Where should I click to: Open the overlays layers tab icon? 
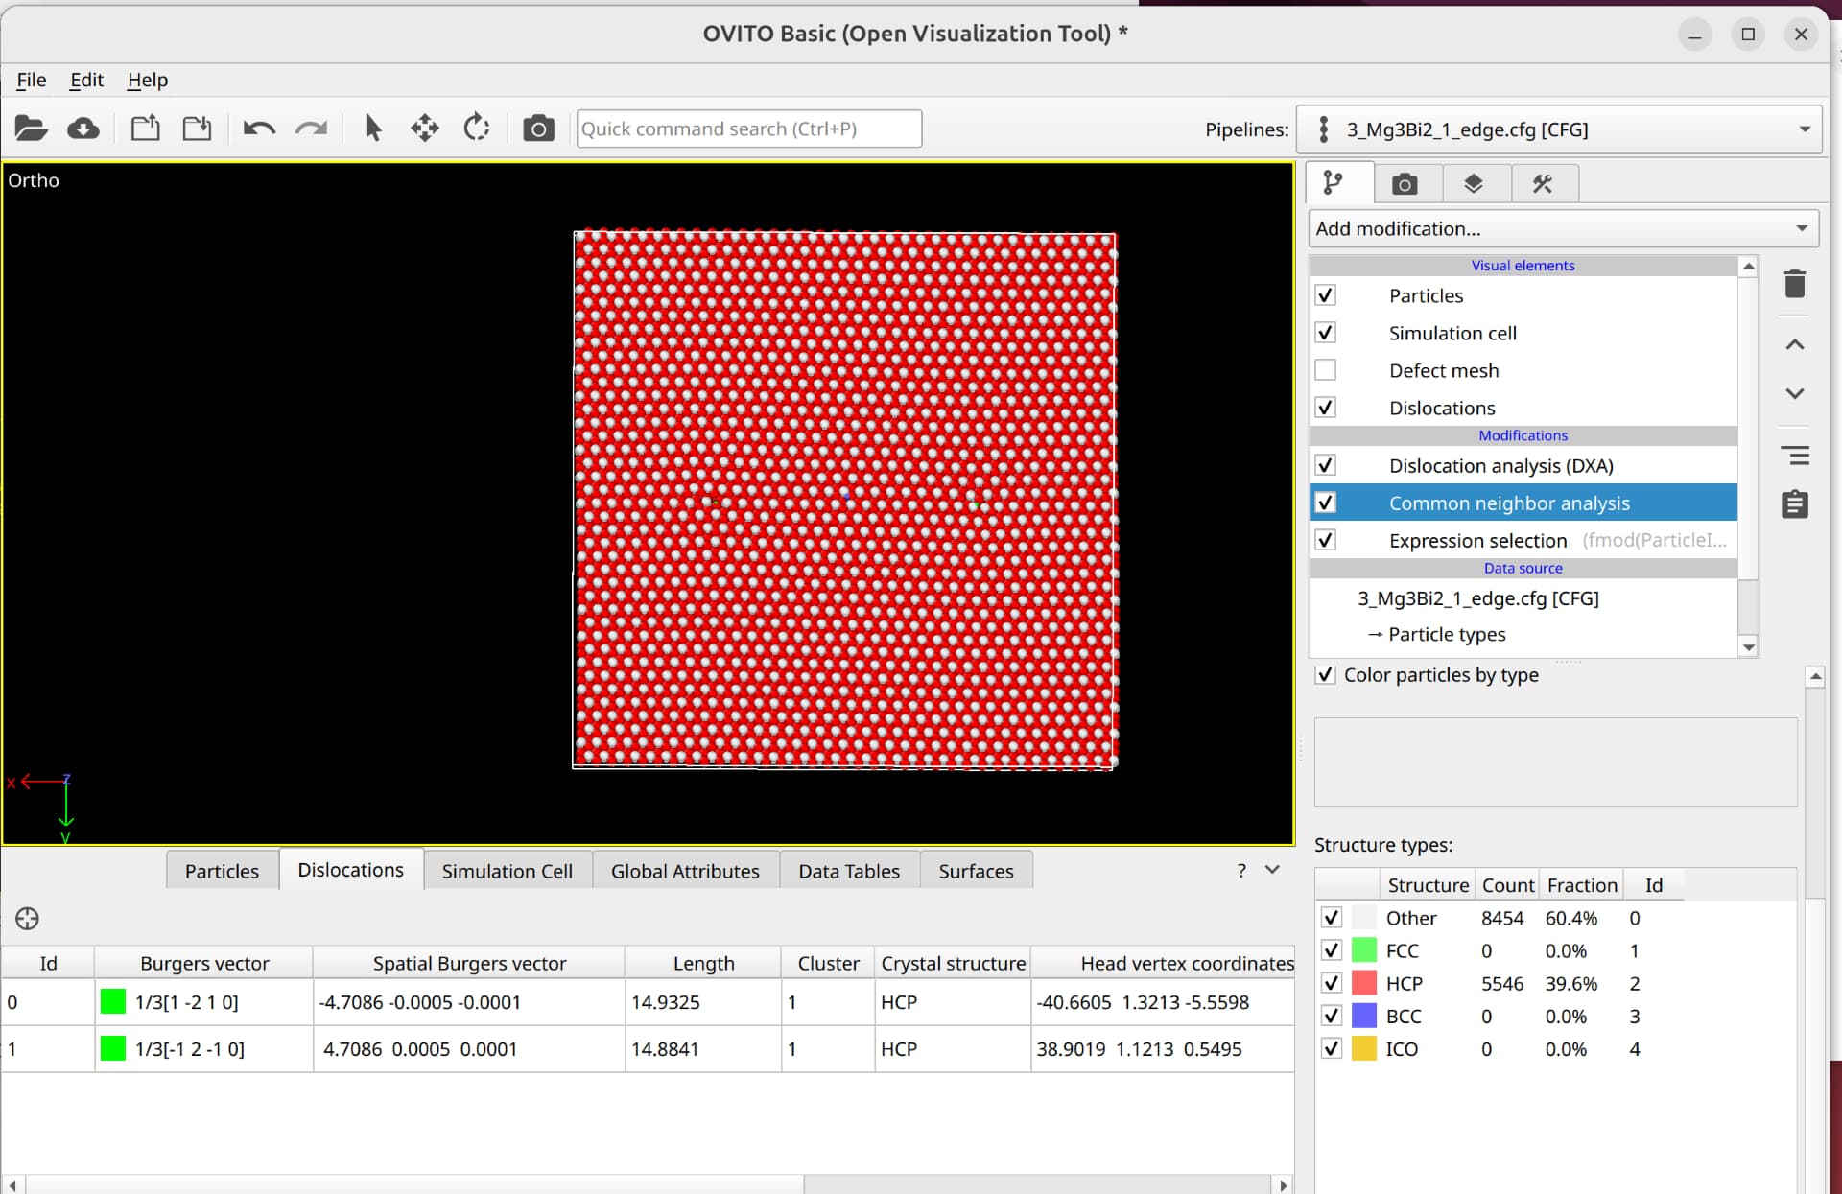(1474, 184)
